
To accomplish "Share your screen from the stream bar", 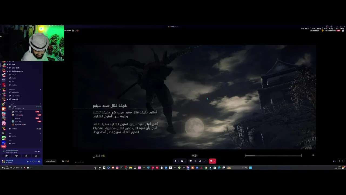I will coord(191,161).
